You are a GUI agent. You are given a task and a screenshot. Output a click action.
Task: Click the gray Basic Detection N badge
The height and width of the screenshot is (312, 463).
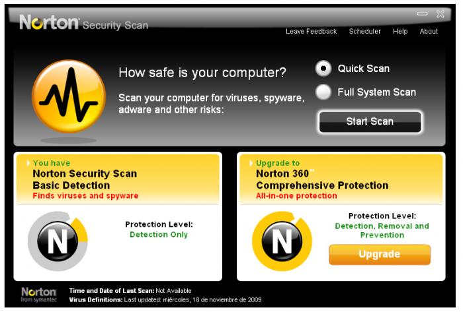[x=58, y=241]
